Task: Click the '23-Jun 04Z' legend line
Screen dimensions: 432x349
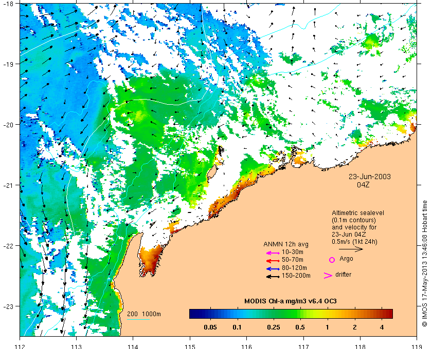Action: click(349, 235)
